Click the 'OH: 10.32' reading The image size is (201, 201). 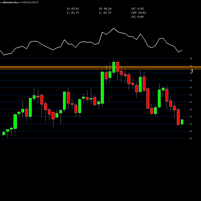139,13
